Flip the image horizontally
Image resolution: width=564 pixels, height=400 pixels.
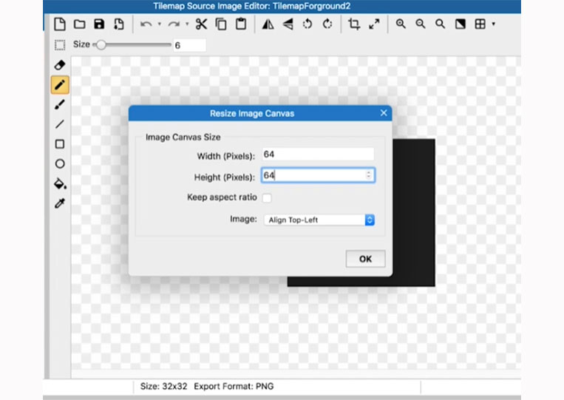268,24
